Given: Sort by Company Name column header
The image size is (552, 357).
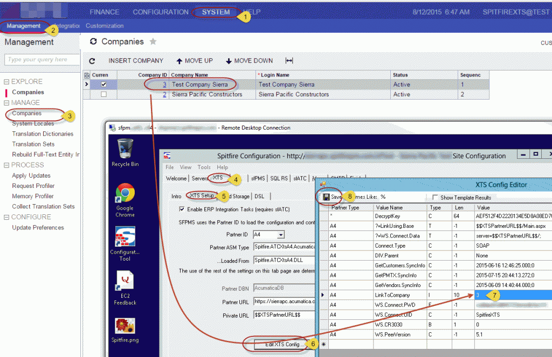Looking at the screenshot, I should click(189, 75).
